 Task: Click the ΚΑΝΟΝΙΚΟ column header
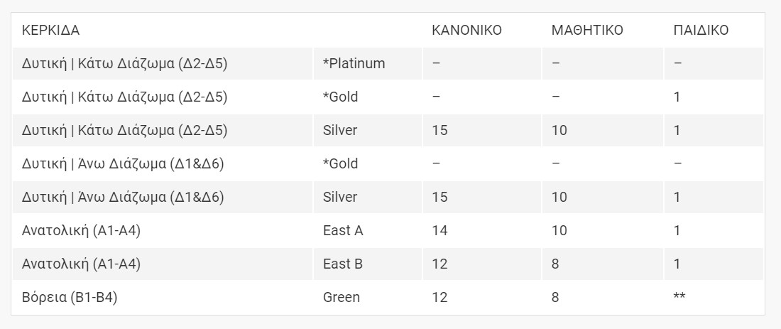click(466, 30)
